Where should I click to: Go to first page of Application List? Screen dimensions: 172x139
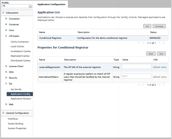tap(139, 43)
